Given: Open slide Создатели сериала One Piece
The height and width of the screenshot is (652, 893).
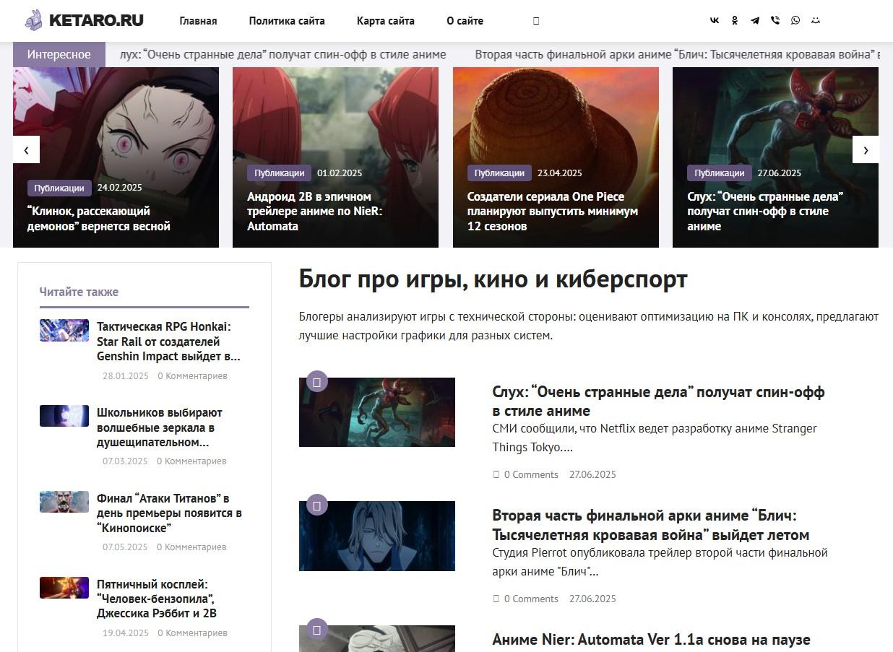Looking at the screenshot, I should 553,211.
